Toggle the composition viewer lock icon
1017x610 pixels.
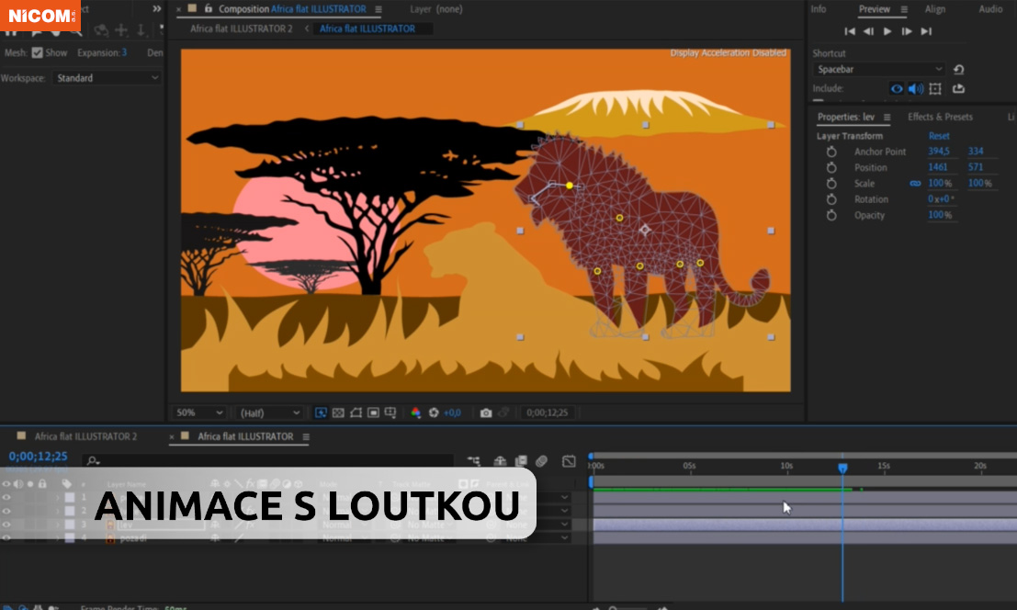pyautogui.click(x=209, y=8)
